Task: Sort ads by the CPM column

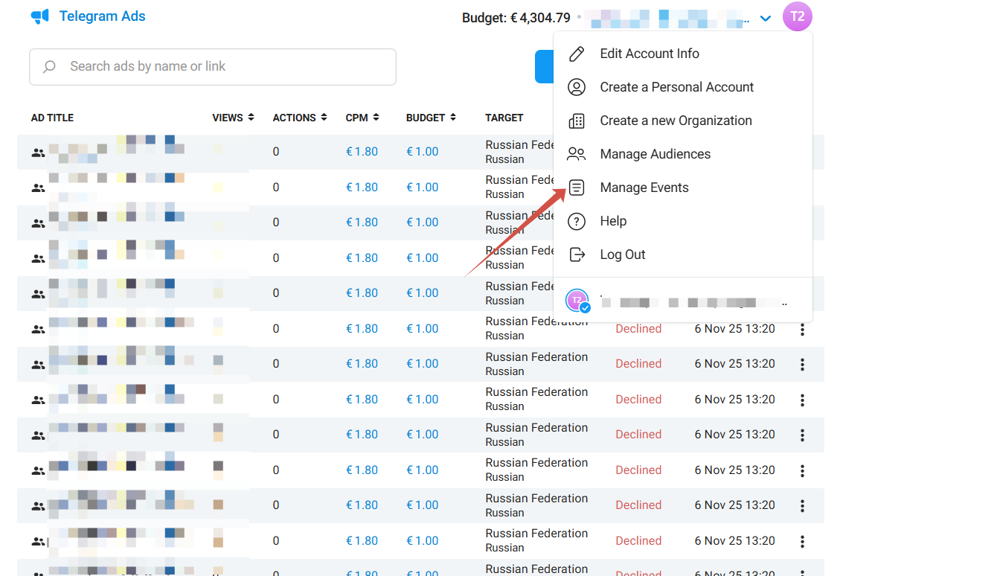Action: pos(362,118)
